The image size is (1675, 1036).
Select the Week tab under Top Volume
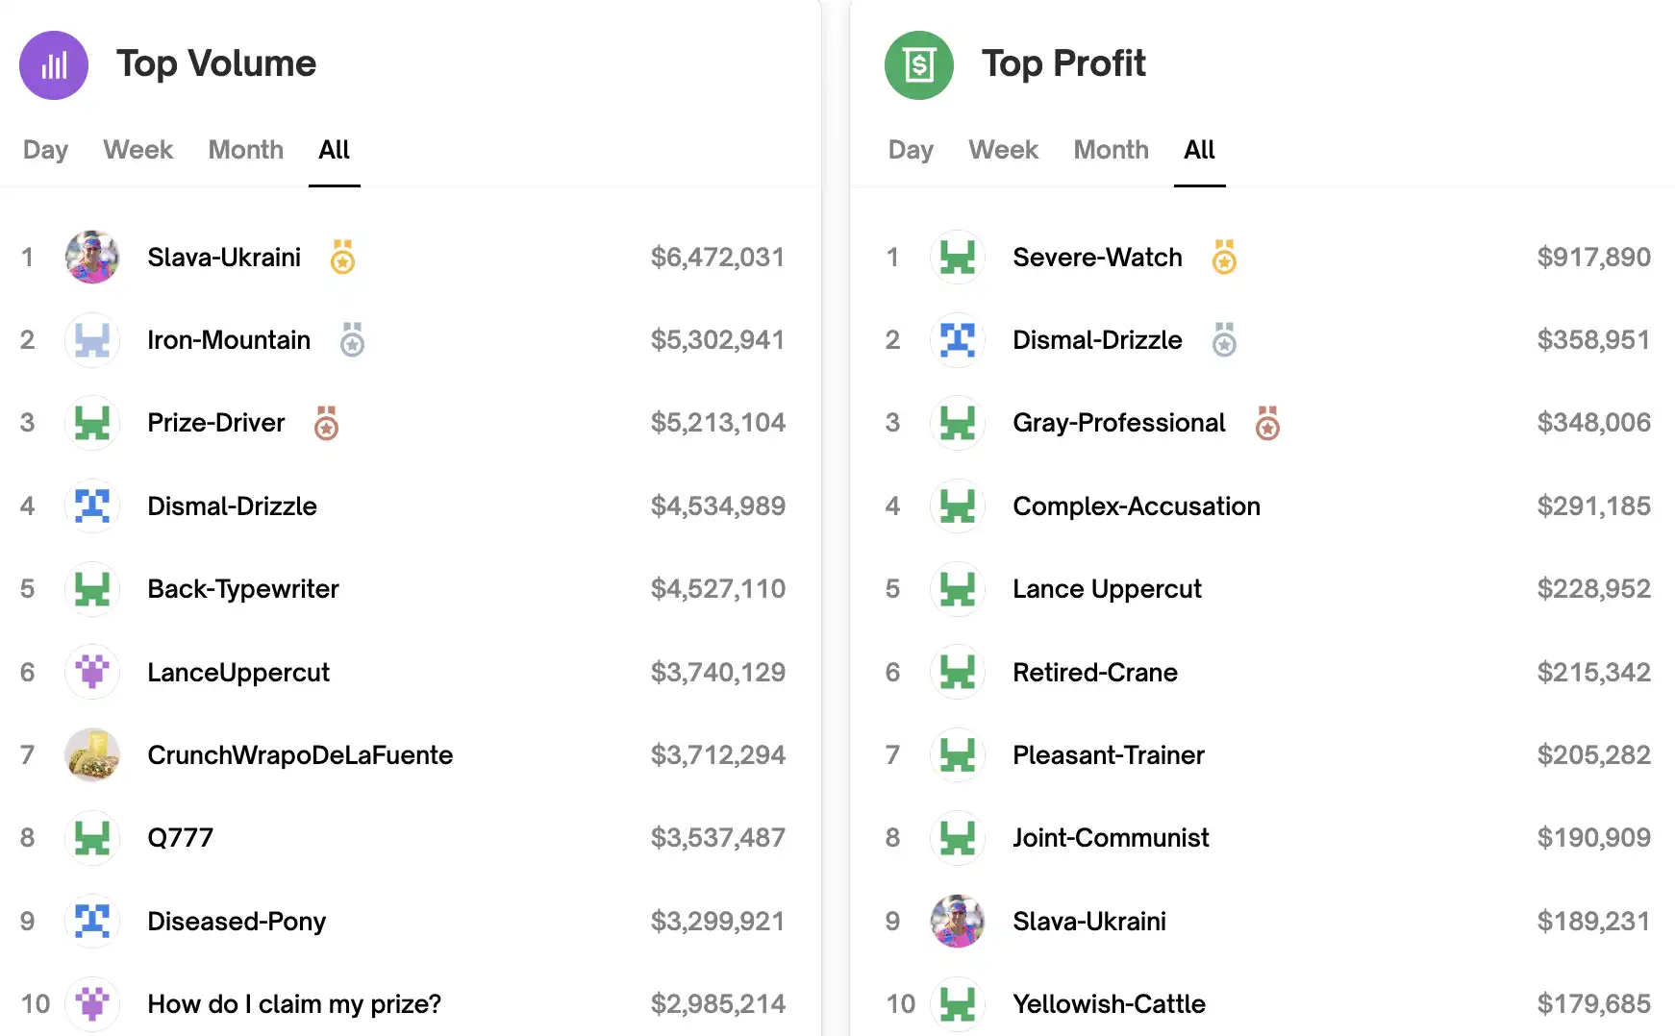click(x=137, y=150)
